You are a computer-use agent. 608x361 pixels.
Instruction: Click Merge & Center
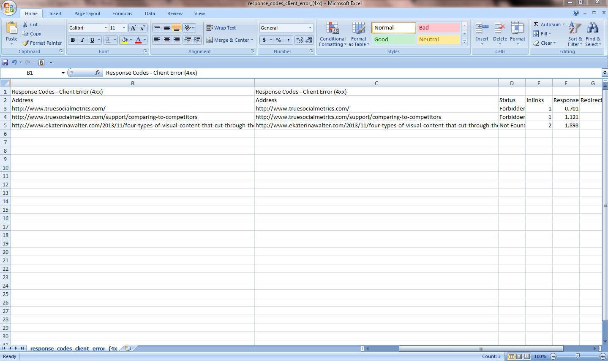228,40
